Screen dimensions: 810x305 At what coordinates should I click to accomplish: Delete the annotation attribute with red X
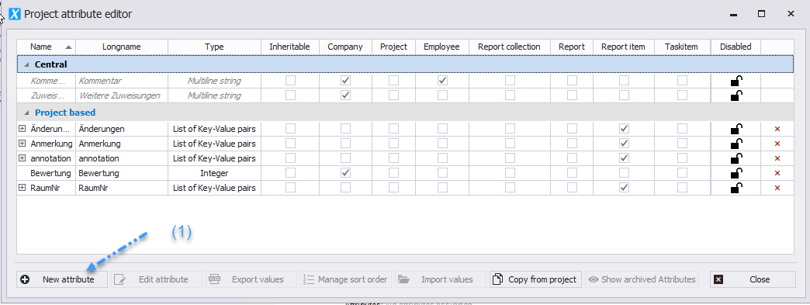(x=777, y=158)
